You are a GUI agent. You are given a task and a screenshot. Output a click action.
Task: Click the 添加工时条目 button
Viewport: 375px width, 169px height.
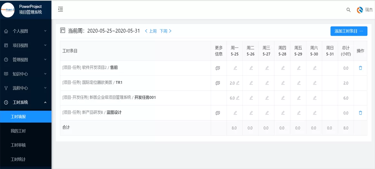click(x=349, y=31)
